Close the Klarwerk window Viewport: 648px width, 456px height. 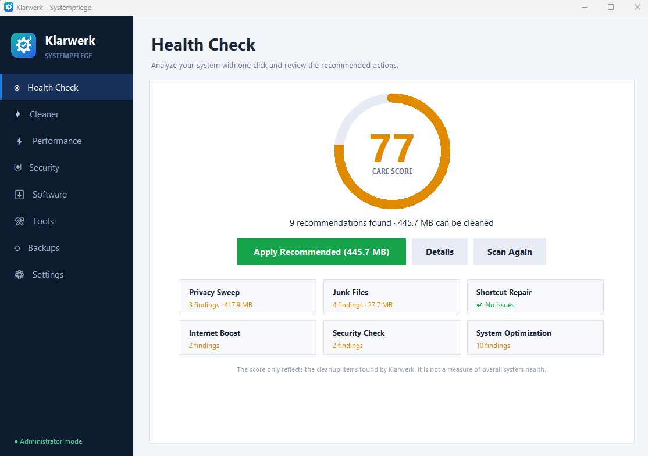(638, 7)
